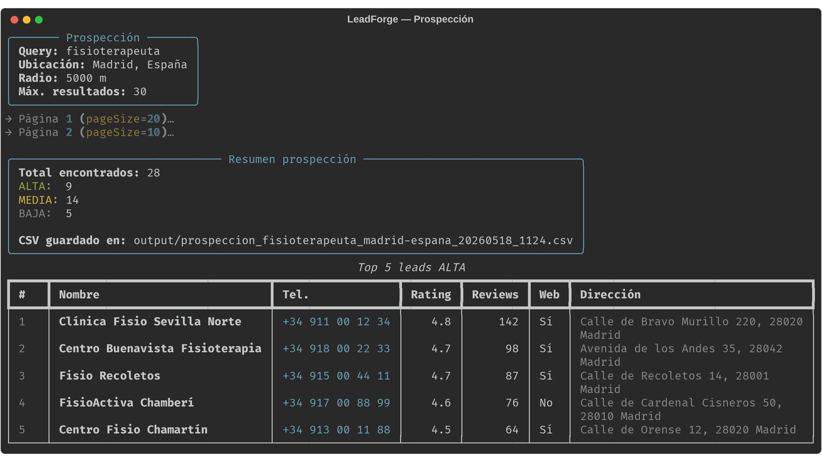Click the Query value fisioterapeuta
Screen dimensions: 822x462
pyautogui.click(x=113, y=51)
